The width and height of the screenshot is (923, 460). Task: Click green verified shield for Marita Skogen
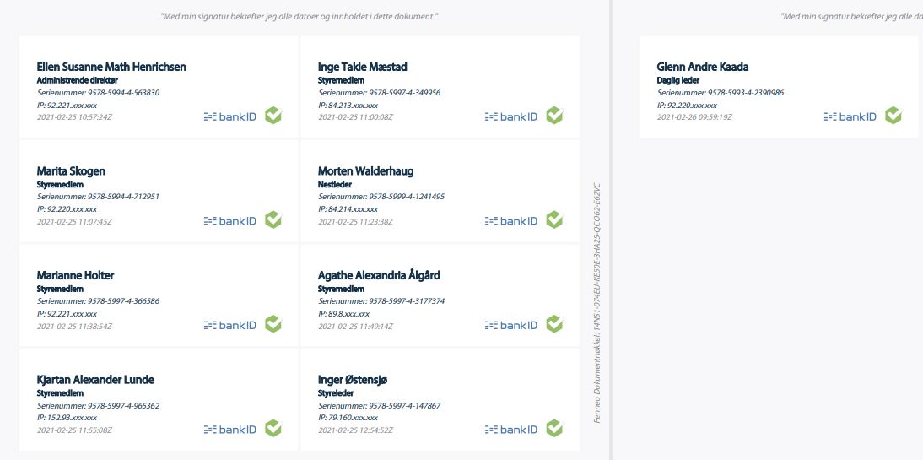(x=273, y=219)
